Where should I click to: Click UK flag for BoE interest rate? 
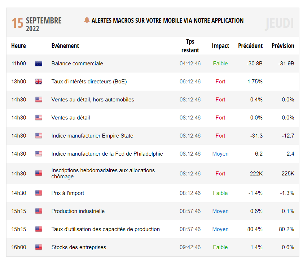[39, 82]
